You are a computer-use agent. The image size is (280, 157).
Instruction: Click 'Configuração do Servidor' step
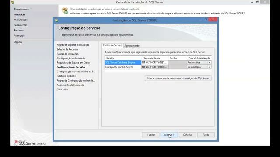(x=71, y=67)
